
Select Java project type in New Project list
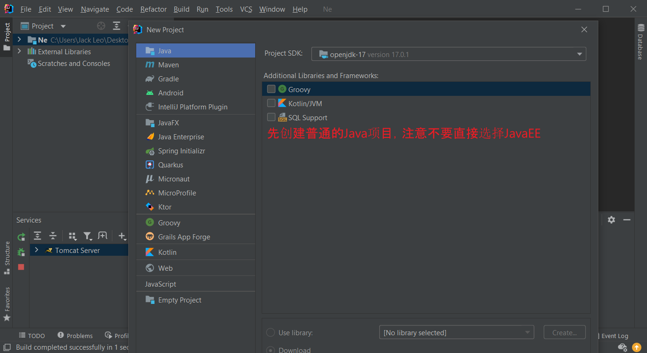[x=196, y=50]
